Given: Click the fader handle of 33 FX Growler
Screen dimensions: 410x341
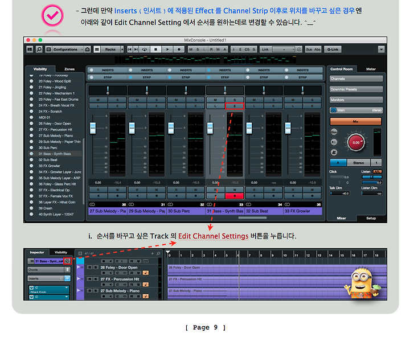Looking at the screenshot, I should pyautogui.click(x=288, y=128).
